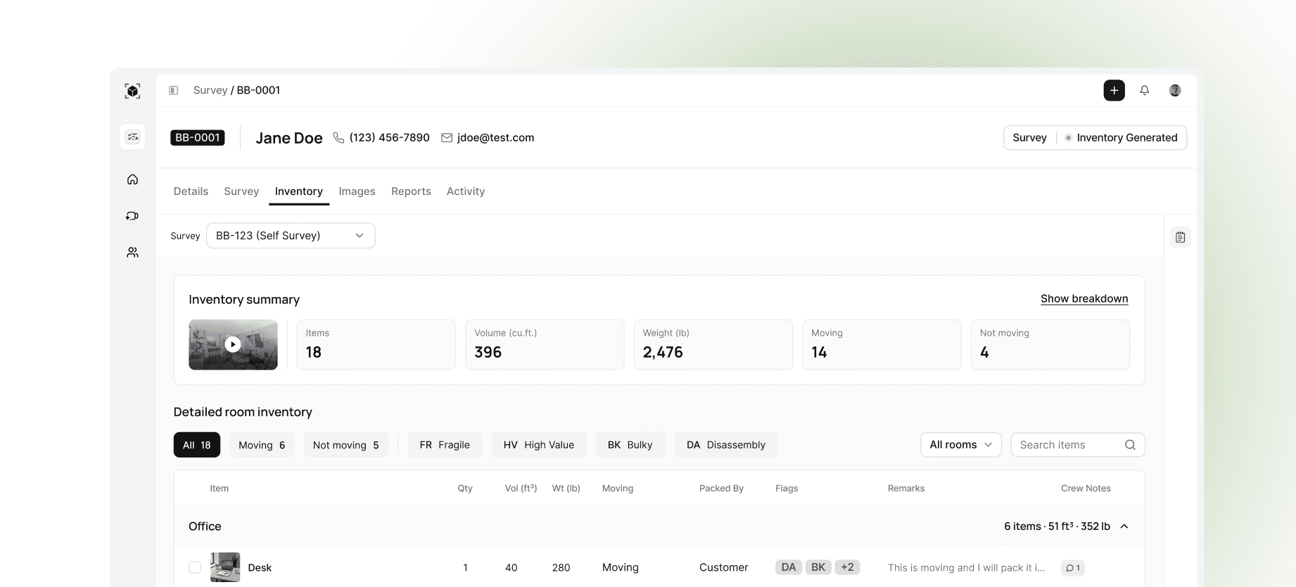Play the inventory summary video thumbnail
Screen dimensions: 1296x587
[233, 344]
